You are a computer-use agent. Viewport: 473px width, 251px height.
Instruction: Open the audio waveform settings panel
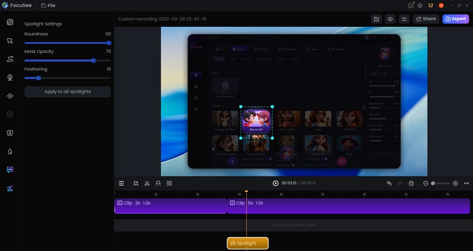click(10, 96)
